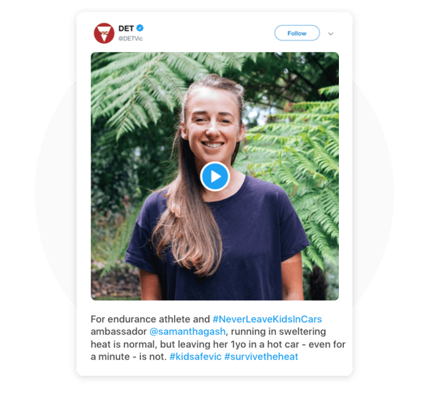This screenshot has width=429, height=393.
Task: Open the #survivetheheat hashtag
Action: pos(261,356)
